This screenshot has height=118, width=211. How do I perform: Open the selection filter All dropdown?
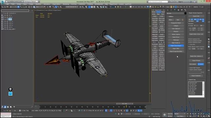[x=13, y=7]
